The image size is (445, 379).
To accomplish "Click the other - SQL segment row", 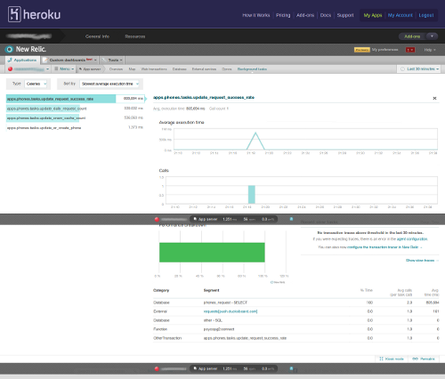I will pyautogui.click(x=296, y=320).
